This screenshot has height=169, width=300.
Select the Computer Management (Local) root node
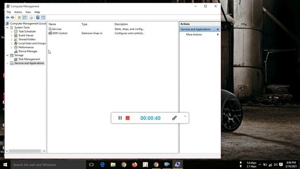coord(28,23)
